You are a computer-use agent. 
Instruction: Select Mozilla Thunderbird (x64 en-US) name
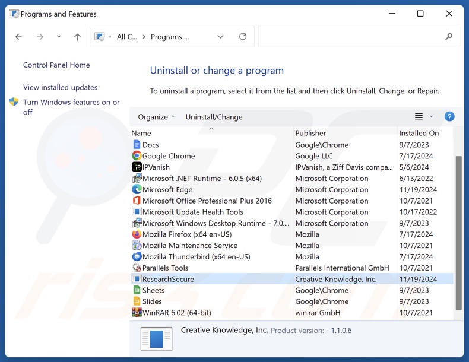tap(197, 257)
